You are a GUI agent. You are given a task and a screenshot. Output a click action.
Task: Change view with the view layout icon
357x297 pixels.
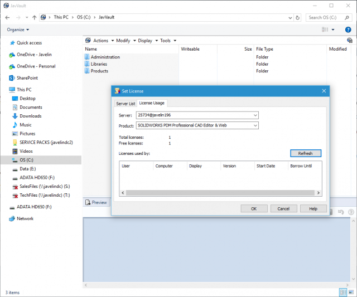click(x=325, y=30)
